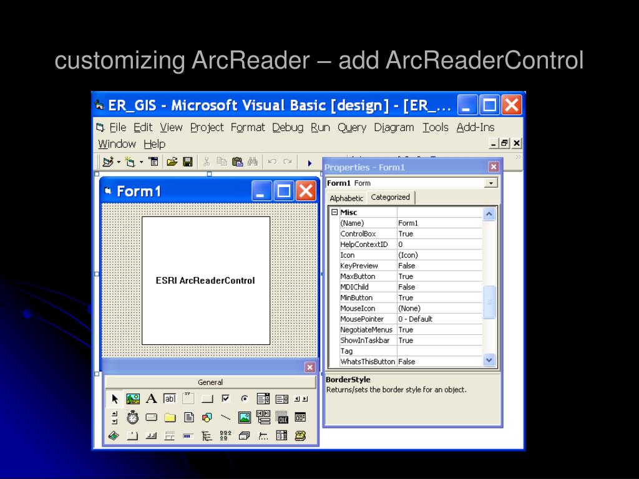
Task: Select the Image control tool
Action: (244, 417)
